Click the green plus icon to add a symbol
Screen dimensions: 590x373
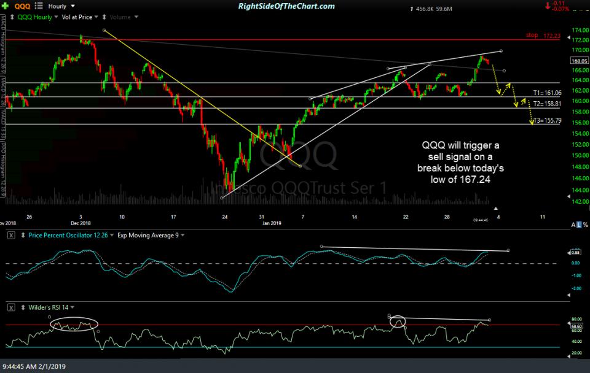[6, 6]
